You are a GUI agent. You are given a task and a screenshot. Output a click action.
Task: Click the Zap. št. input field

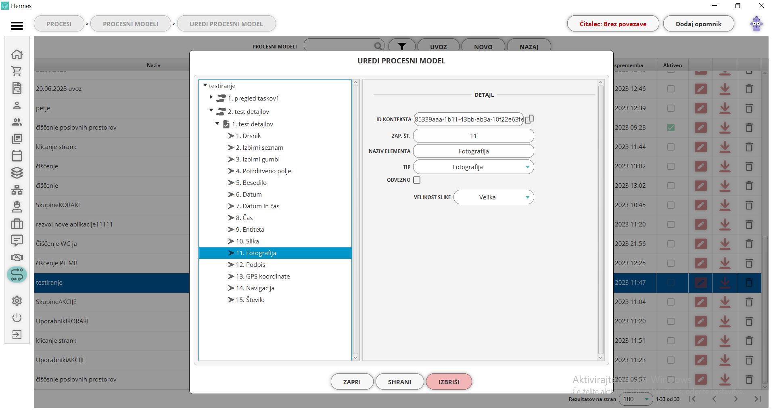[x=473, y=136]
